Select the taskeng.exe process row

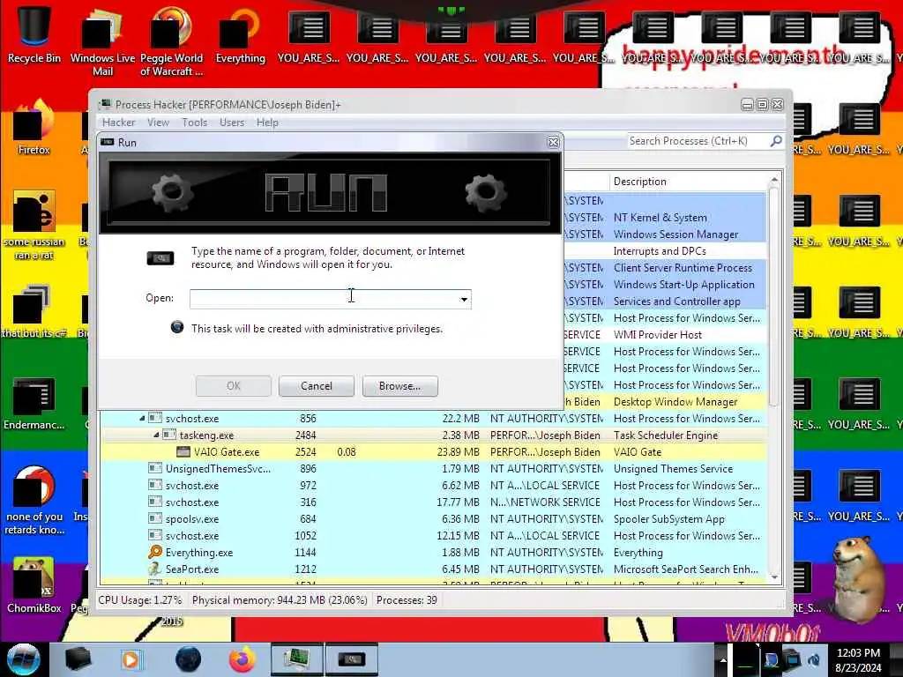click(x=433, y=435)
